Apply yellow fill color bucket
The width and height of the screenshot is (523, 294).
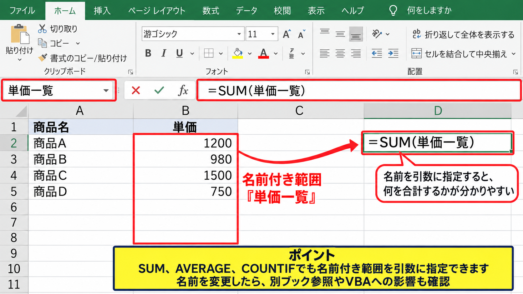[238, 53]
